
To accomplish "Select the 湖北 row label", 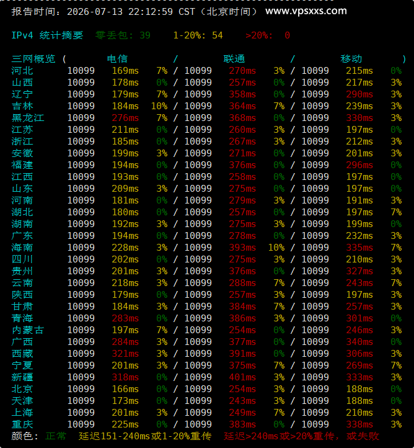I will click(22, 212).
